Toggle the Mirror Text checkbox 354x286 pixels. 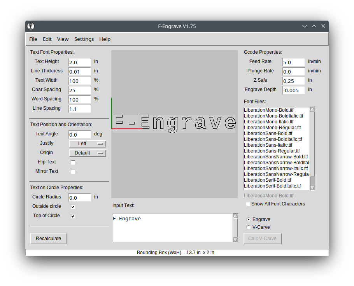pos(73,172)
